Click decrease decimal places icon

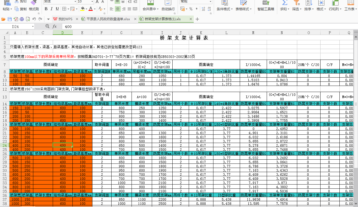pyautogui.click(x=210, y=9)
